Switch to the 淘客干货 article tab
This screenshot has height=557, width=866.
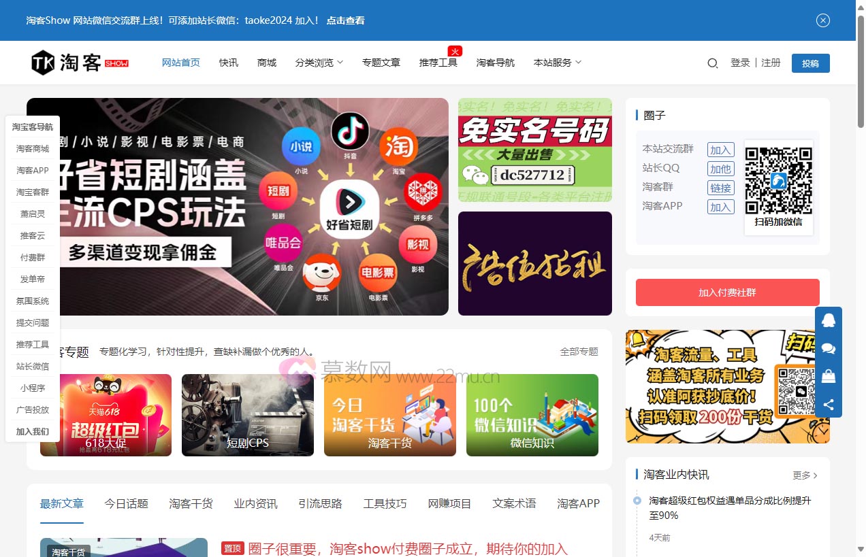pyautogui.click(x=191, y=504)
